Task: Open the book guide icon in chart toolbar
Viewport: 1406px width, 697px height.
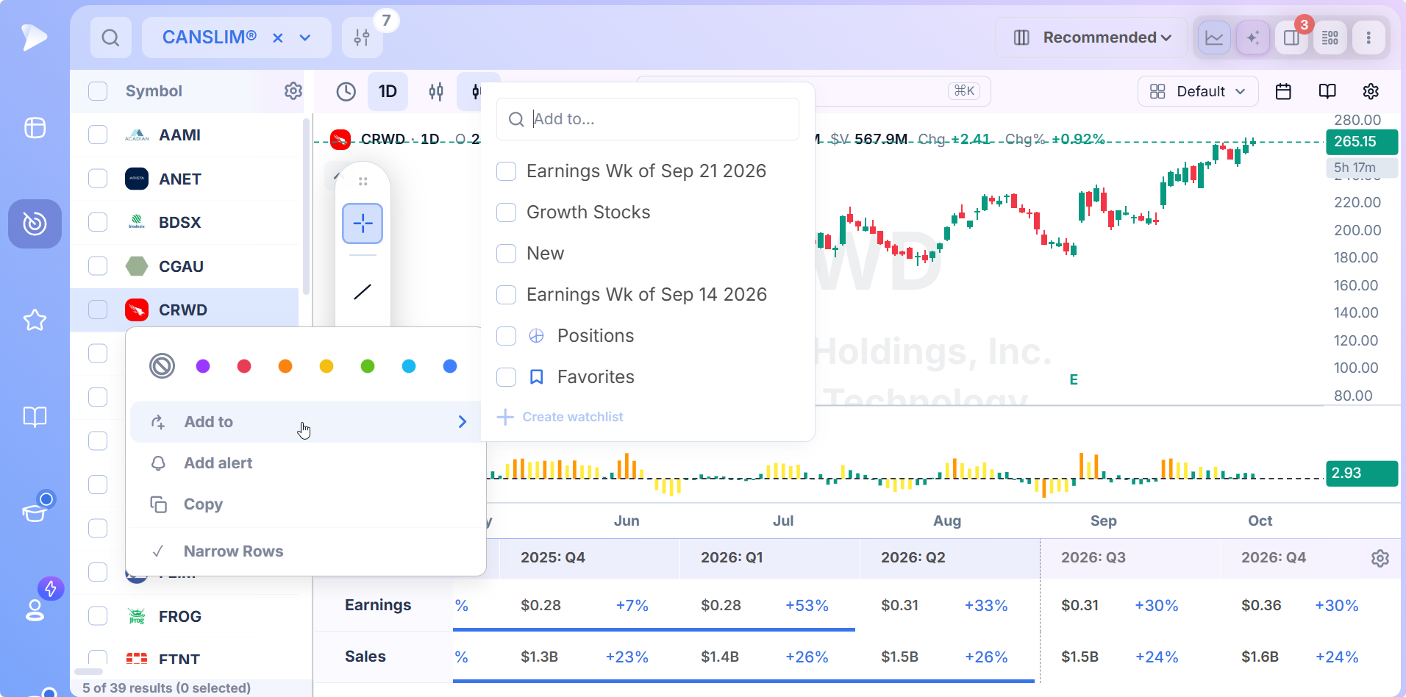Action: pyautogui.click(x=1327, y=91)
